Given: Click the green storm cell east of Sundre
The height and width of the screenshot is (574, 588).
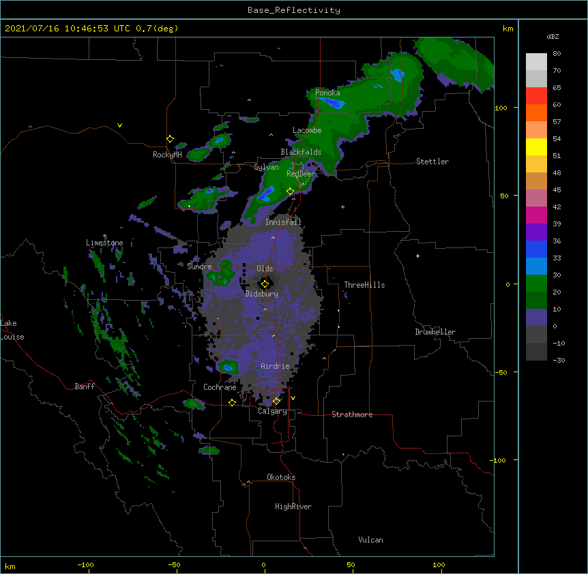Looking at the screenshot, I should tap(221, 274).
